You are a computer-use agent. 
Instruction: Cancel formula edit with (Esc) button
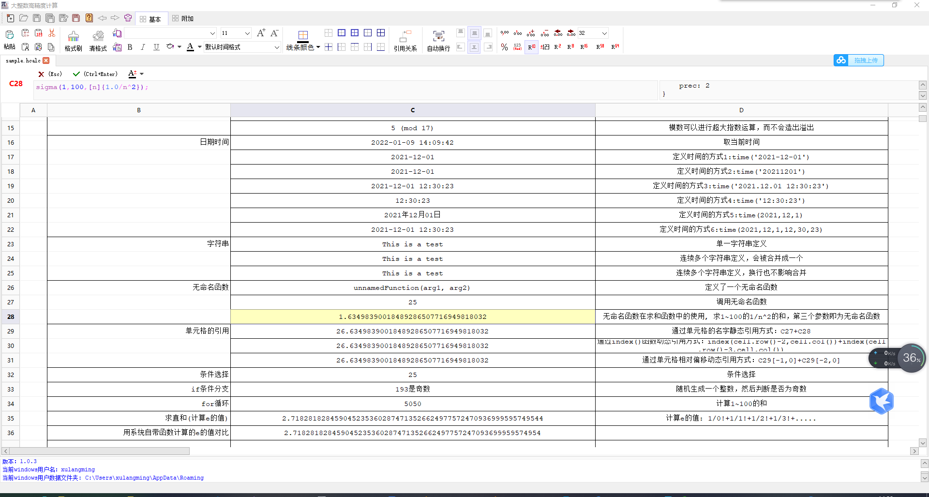click(x=50, y=74)
